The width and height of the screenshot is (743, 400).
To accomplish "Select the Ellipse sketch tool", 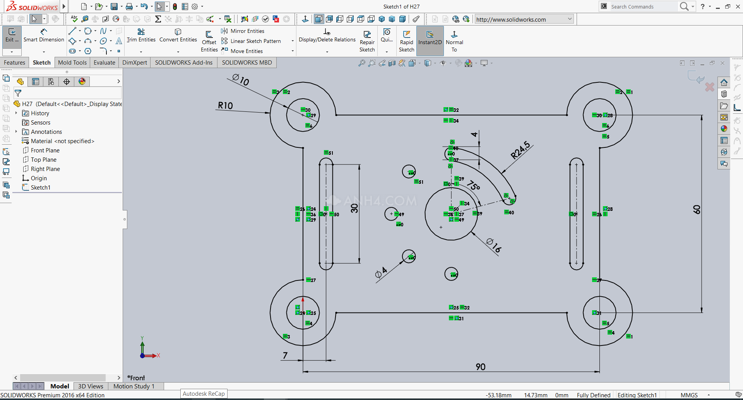I will point(103,41).
